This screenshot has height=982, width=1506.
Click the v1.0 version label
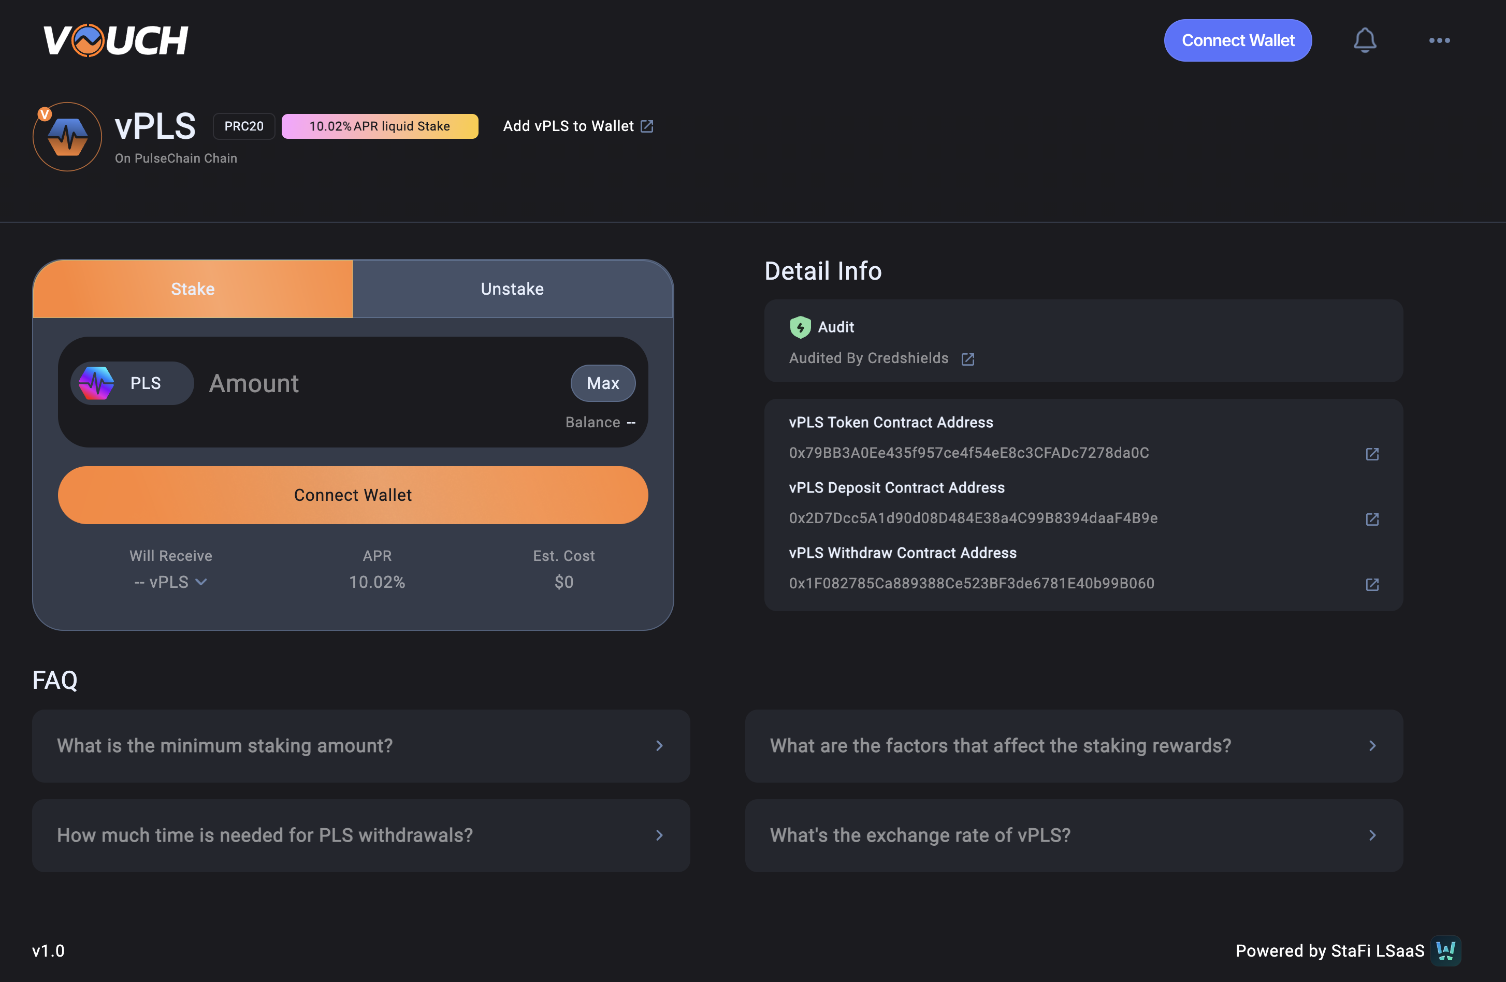(48, 950)
